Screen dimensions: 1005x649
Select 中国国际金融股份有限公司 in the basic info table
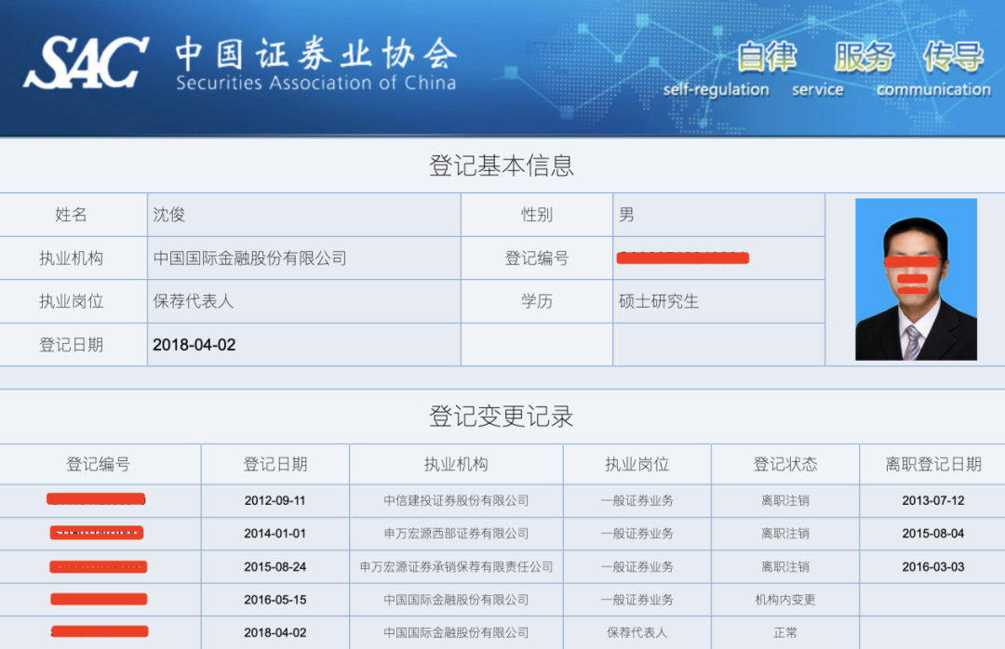pyautogui.click(x=250, y=258)
